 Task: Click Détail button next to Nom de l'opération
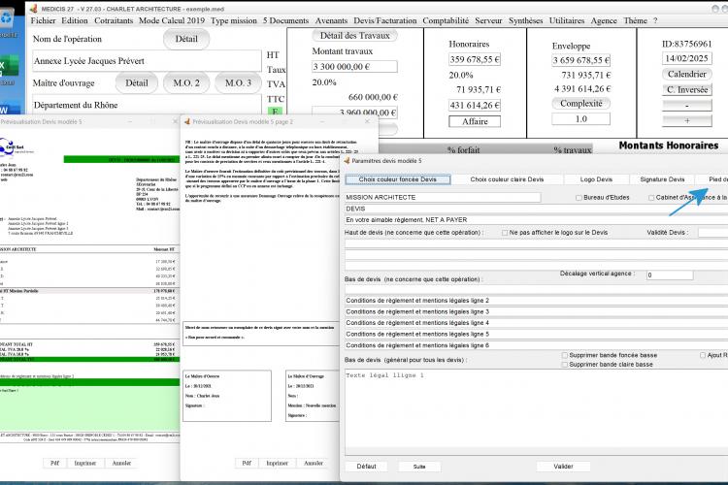[x=186, y=39]
